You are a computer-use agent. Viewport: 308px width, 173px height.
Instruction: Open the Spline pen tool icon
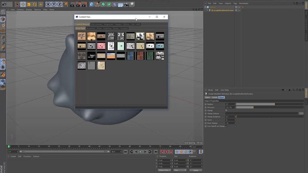(97, 4)
